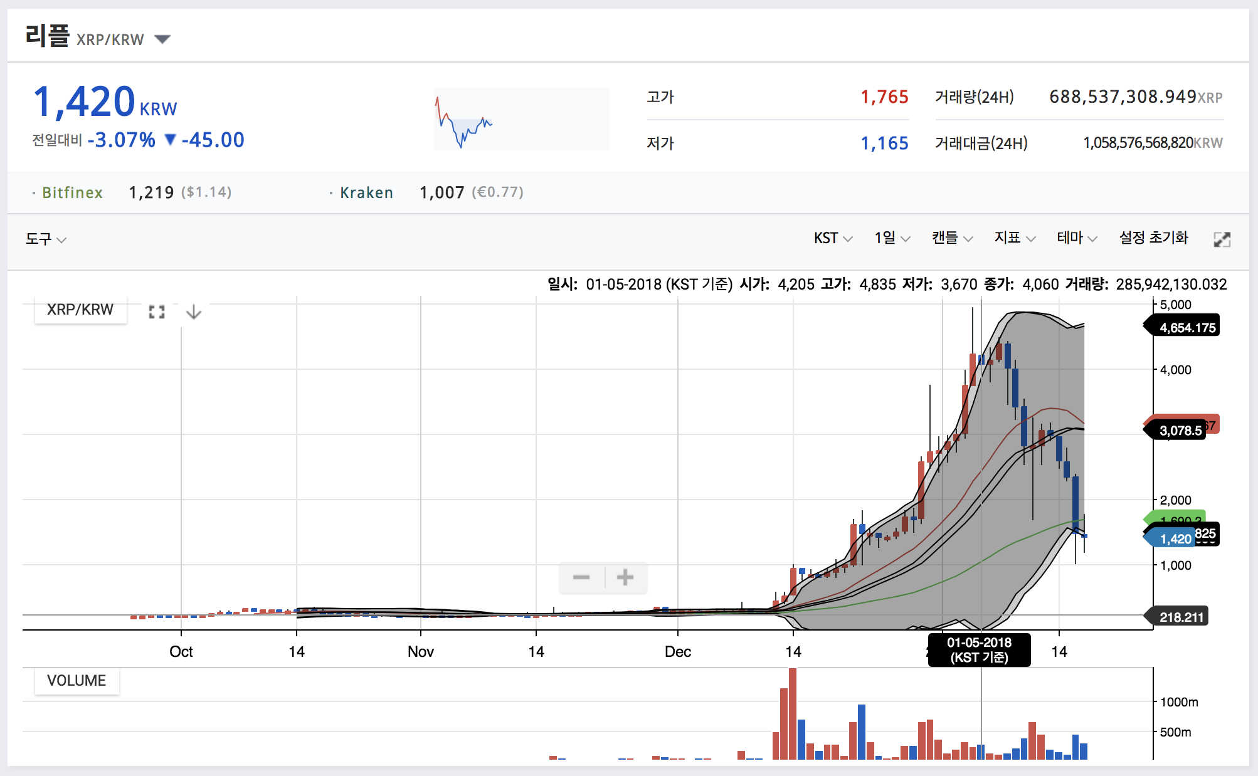Click the 5,000 price axis label

[1175, 305]
